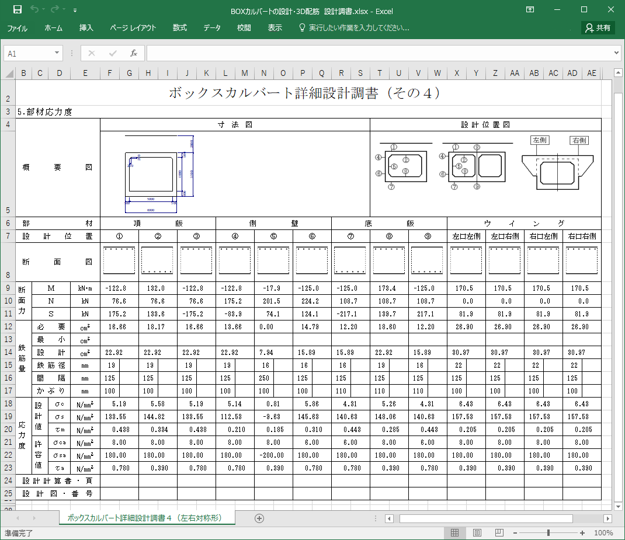Switch to Page Break Preview icon
625x540 pixels.
tap(499, 533)
